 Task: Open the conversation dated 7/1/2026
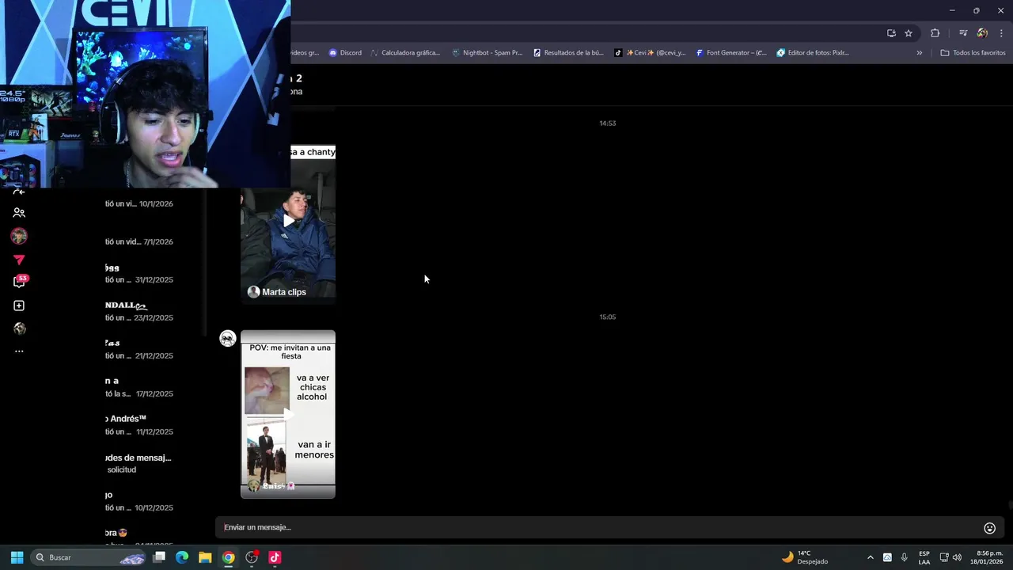coord(139,241)
